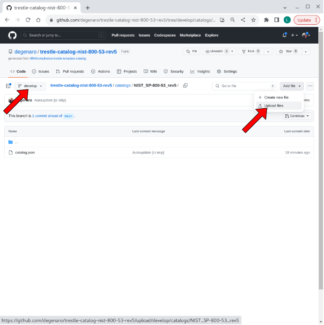324x325 pixels.
Task: Click the browser address bar URL
Action: click(136, 20)
